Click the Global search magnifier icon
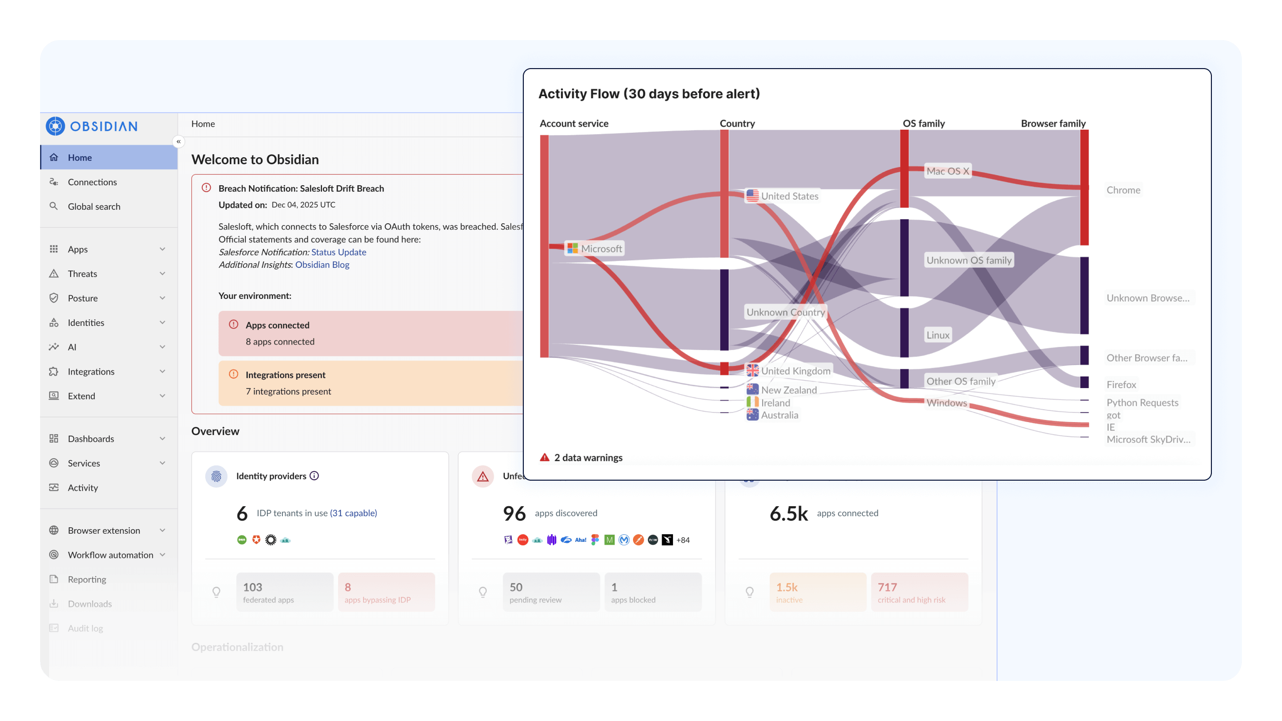This screenshot has height=721, width=1282. 54,206
